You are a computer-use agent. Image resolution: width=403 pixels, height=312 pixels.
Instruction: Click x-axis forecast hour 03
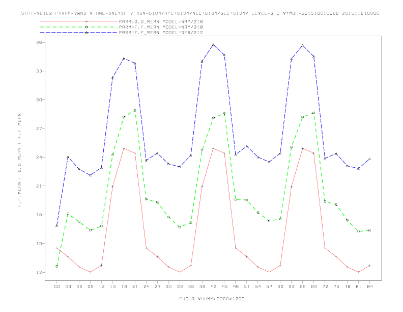click(68, 287)
